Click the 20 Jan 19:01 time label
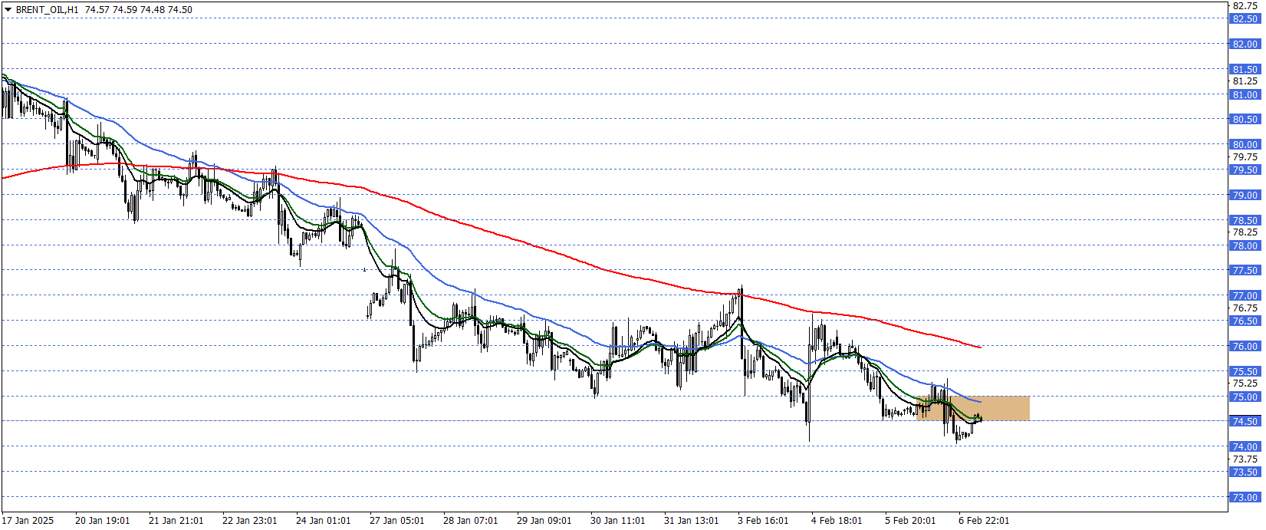Viewport: 1266px width, 530px height. click(102, 520)
